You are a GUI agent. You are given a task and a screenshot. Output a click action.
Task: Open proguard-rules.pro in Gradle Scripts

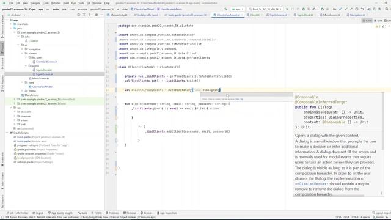pos(41,145)
